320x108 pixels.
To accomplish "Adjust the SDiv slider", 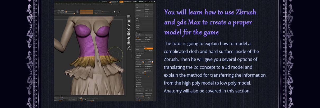I will click(x=139, y=37).
